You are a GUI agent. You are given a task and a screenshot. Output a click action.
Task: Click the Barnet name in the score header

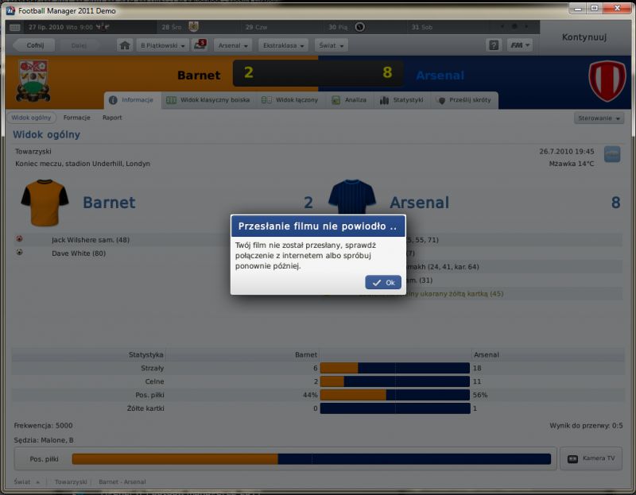pyautogui.click(x=199, y=75)
